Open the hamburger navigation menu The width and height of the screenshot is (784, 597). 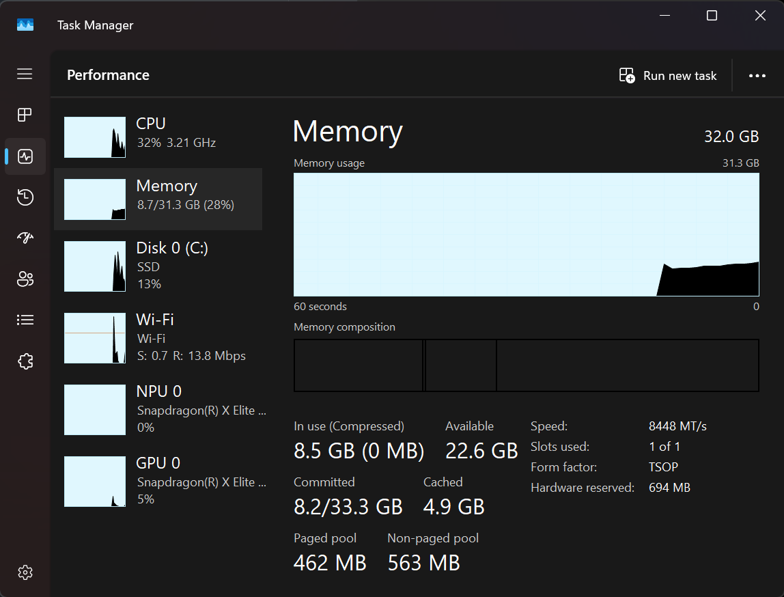(x=25, y=74)
